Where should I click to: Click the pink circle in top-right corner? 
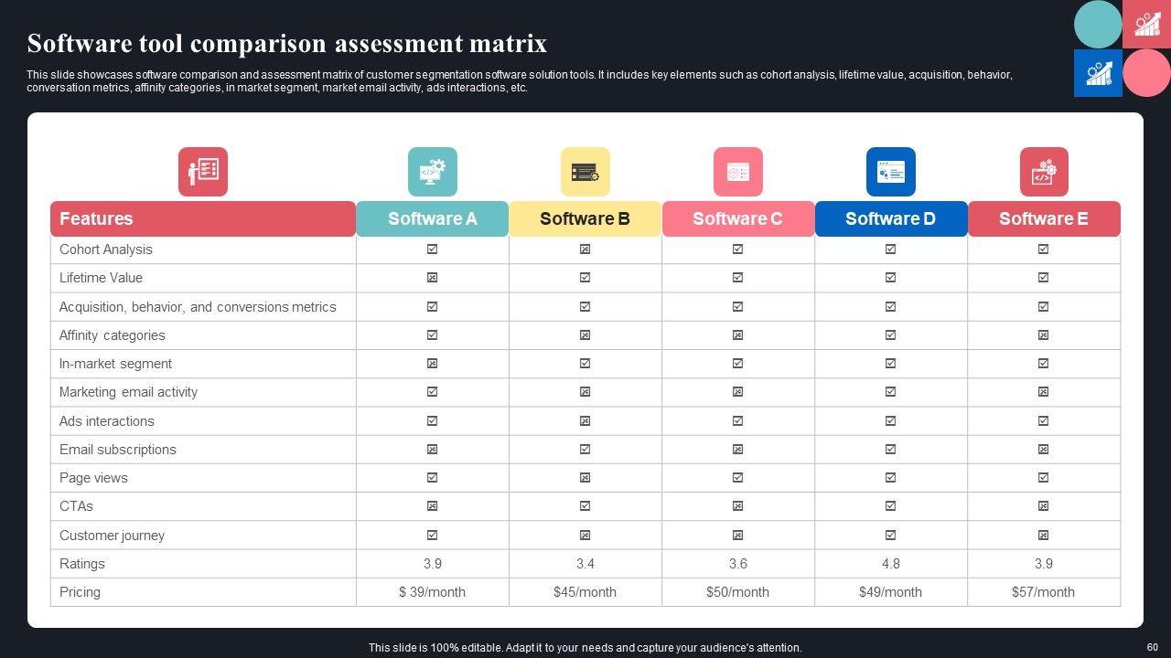(x=1146, y=73)
